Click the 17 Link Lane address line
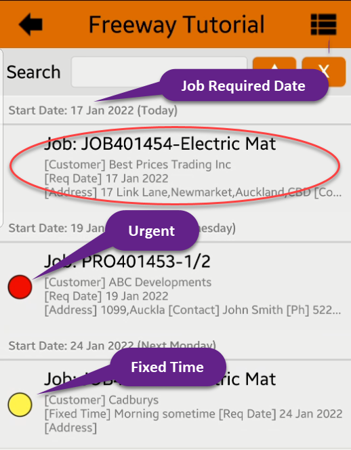 coord(193,192)
